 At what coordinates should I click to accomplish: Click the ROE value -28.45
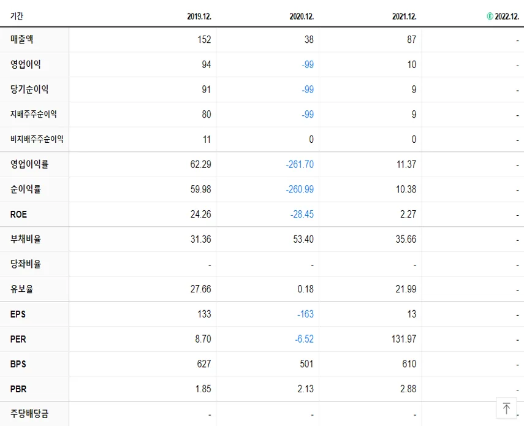(302, 214)
